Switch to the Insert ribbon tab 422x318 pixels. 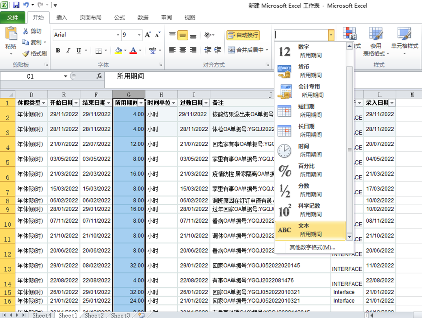coord(61,18)
